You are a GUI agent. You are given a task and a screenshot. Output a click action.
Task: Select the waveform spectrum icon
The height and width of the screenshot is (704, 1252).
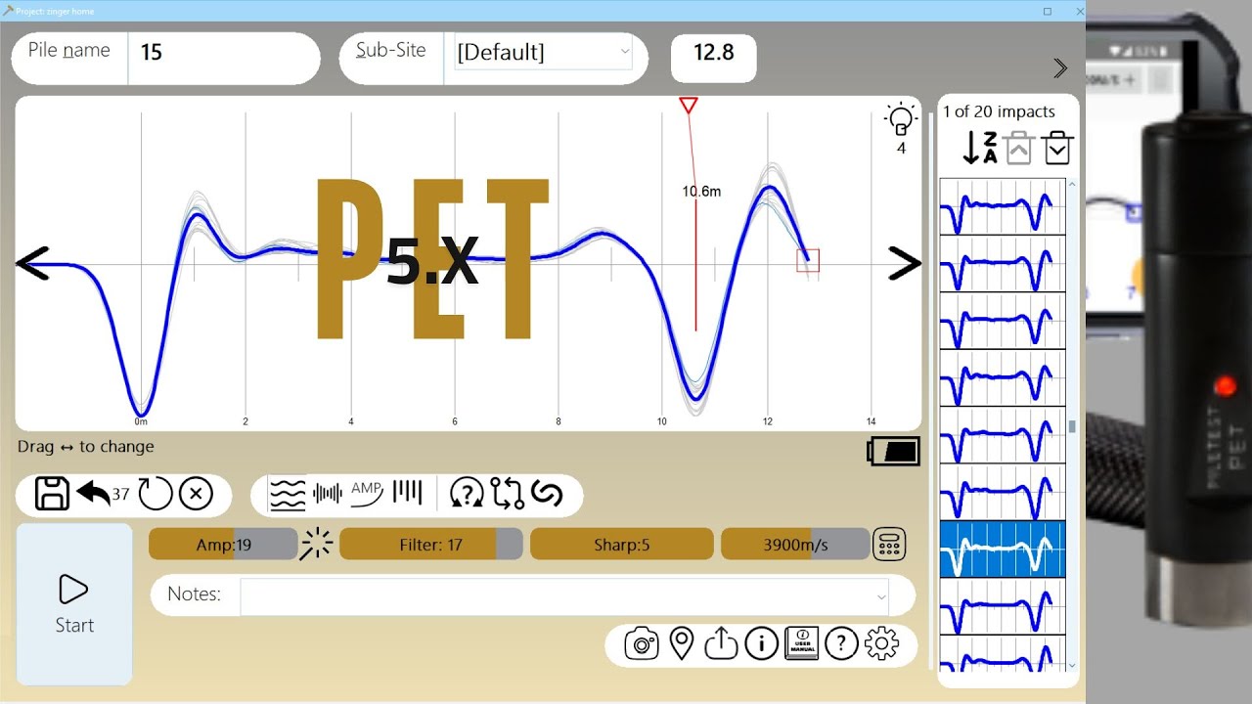(x=328, y=494)
